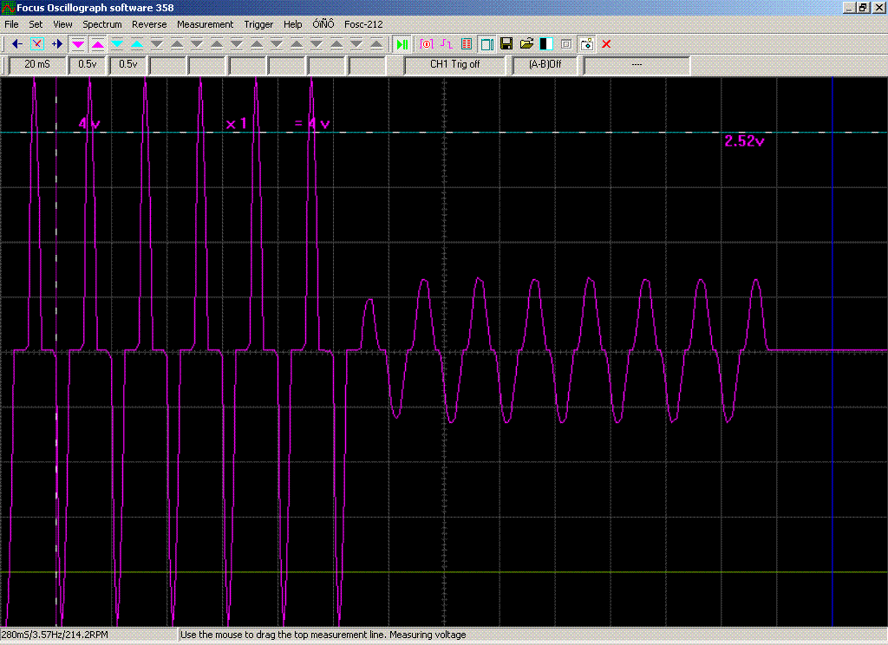The height and width of the screenshot is (645, 888).
Task: Click the magenta bracketed record icon
Action: [427, 43]
